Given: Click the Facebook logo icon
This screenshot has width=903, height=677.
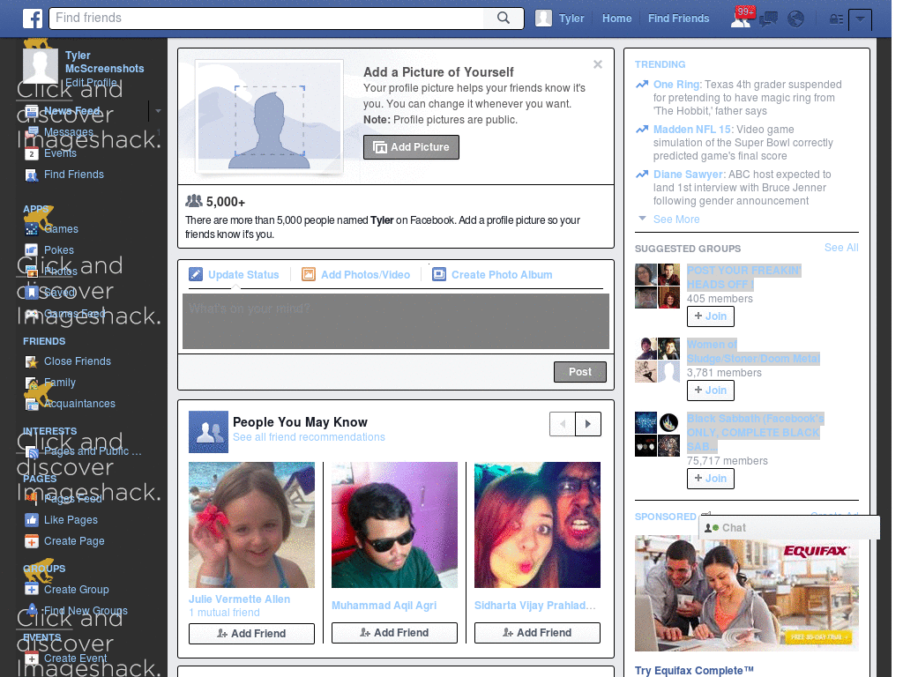Looking at the screenshot, I should pyautogui.click(x=33, y=19).
